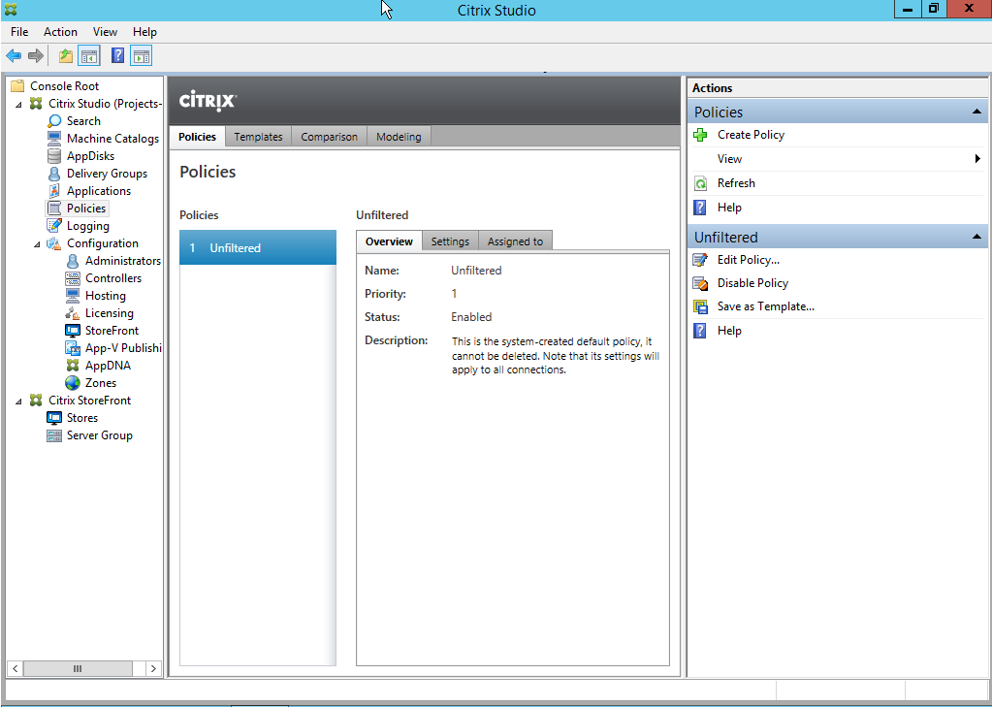Image resolution: width=992 pixels, height=707 pixels.
Task: Click the AppDNA icon in tree
Action: coord(73,366)
